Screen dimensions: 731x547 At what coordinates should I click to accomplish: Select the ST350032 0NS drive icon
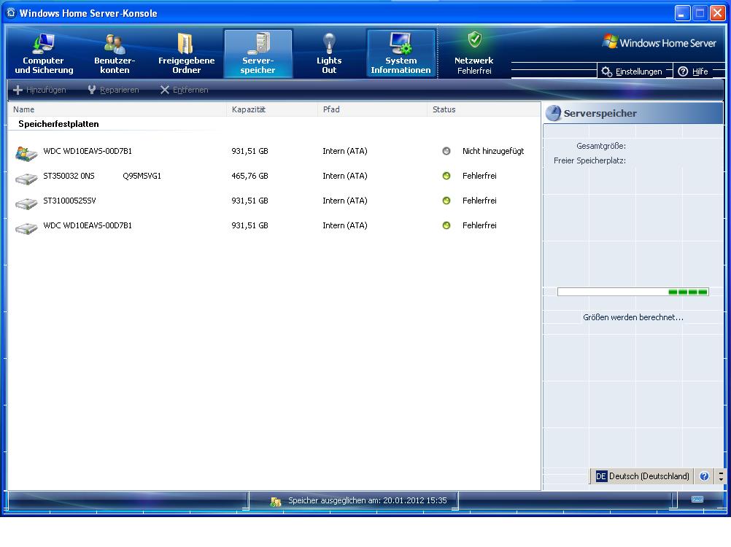click(x=26, y=177)
